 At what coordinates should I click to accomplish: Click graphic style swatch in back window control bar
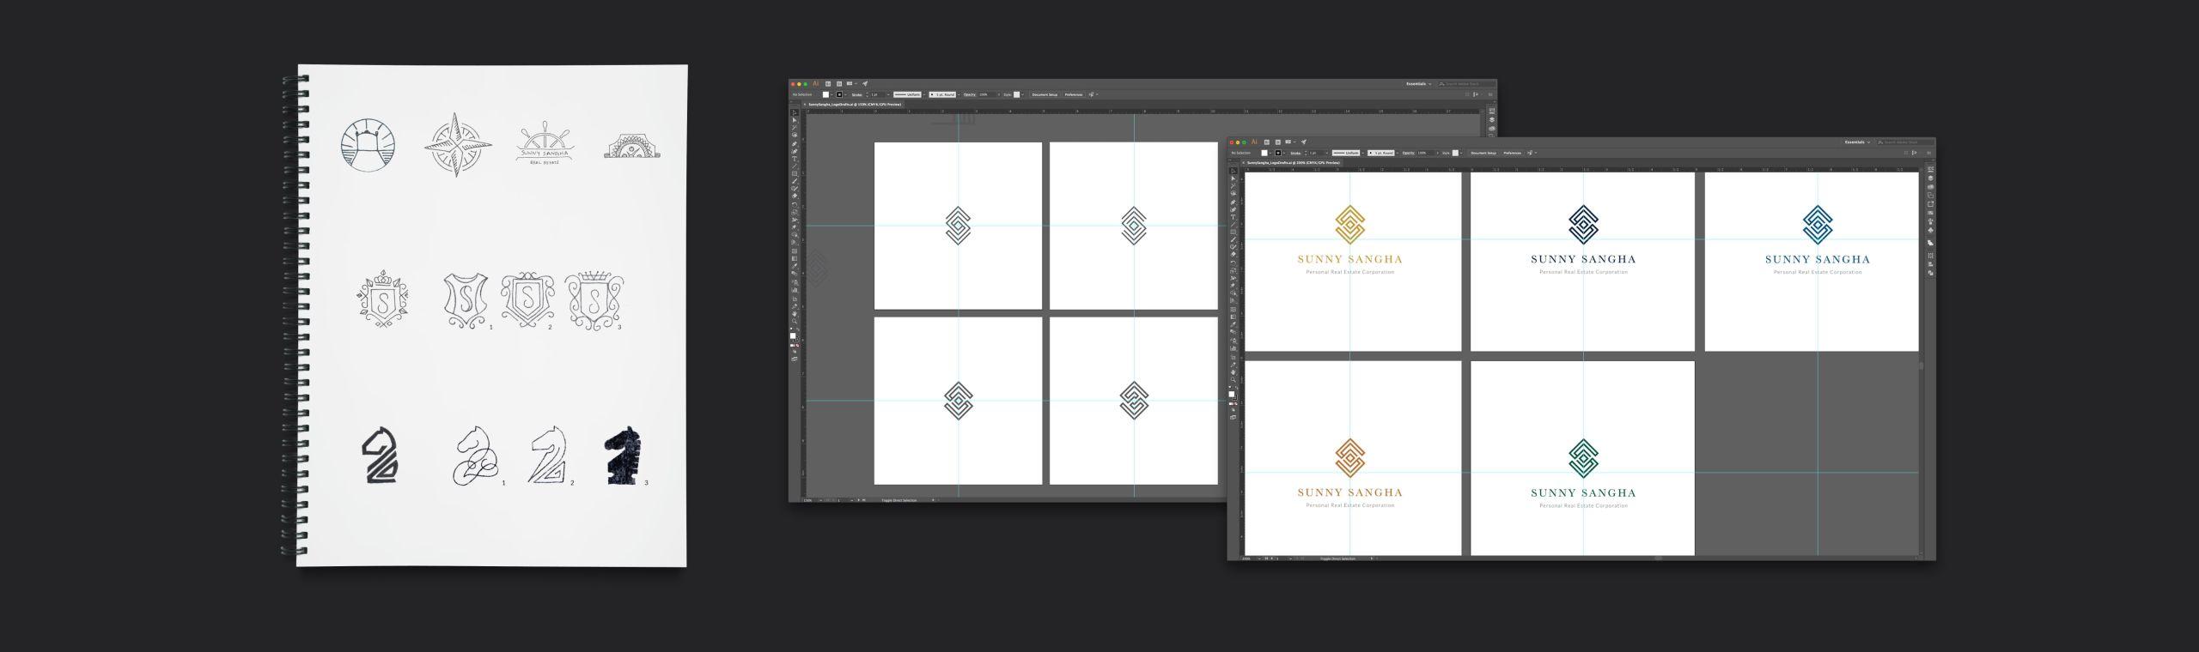coord(1016,94)
